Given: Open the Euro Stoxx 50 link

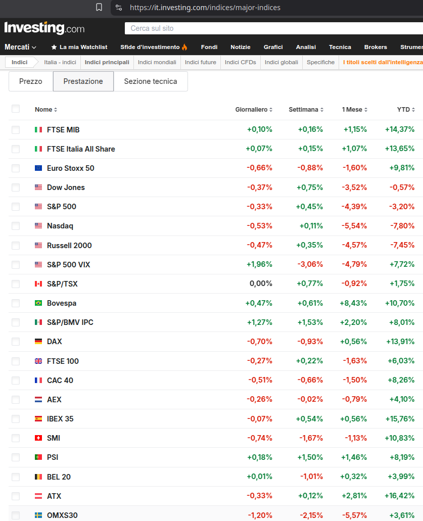Looking at the screenshot, I should [70, 168].
